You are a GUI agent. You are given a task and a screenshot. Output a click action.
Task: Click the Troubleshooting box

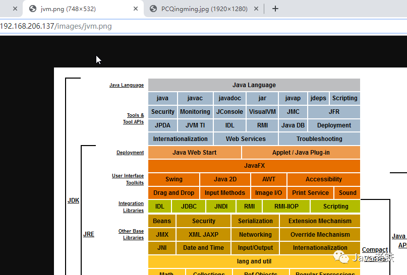coord(319,139)
